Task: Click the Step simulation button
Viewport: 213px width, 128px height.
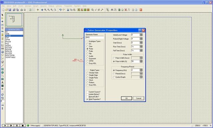Action: tap(11, 125)
